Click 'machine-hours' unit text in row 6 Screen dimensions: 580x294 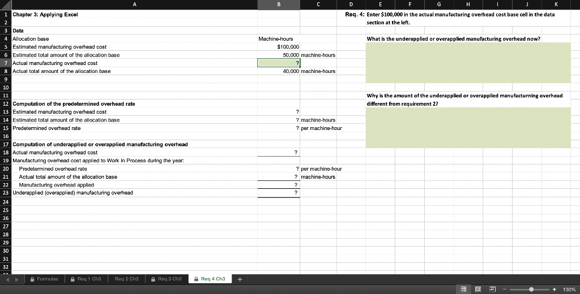[x=318, y=55]
